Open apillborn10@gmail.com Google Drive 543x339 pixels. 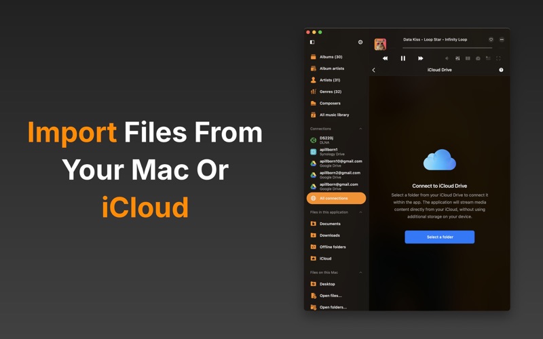tap(336, 163)
